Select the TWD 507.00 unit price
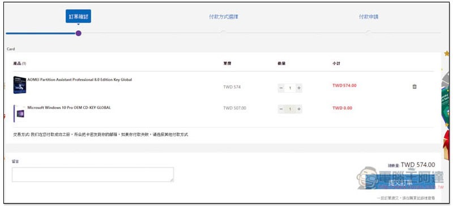 coord(234,108)
